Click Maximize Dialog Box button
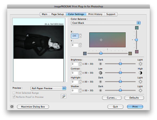This screenshot has width=157, height=120. [x=33, y=107]
